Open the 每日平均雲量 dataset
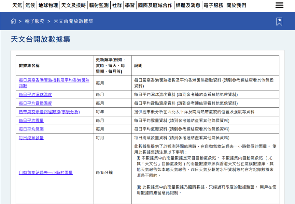The image size is (295, 204). [x=31, y=120]
